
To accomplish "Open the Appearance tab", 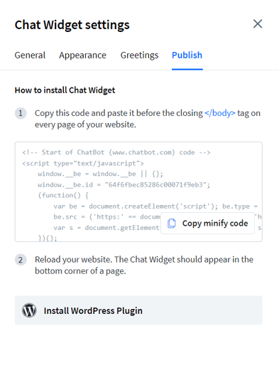I will [82, 56].
